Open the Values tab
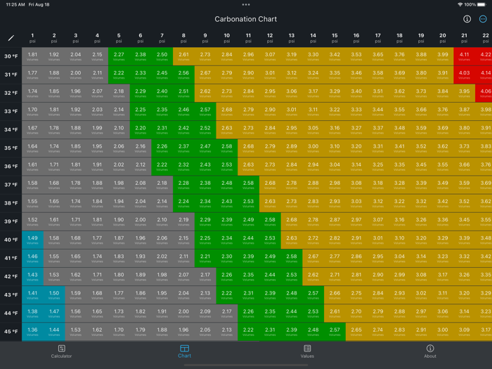The height and width of the screenshot is (369, 492). (x=307, y=351)
